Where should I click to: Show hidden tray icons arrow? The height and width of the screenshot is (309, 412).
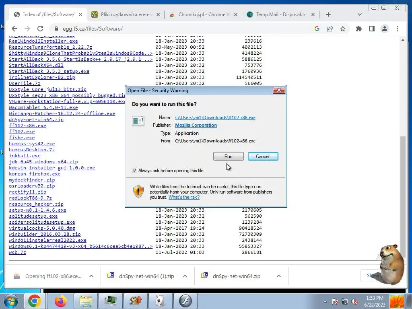click(x=325, y=301)
